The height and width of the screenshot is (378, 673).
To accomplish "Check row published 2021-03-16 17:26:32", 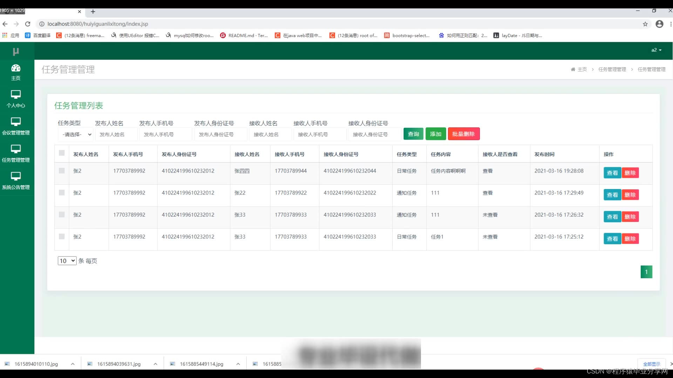I will pyautogui.click(x=62, y=215).
